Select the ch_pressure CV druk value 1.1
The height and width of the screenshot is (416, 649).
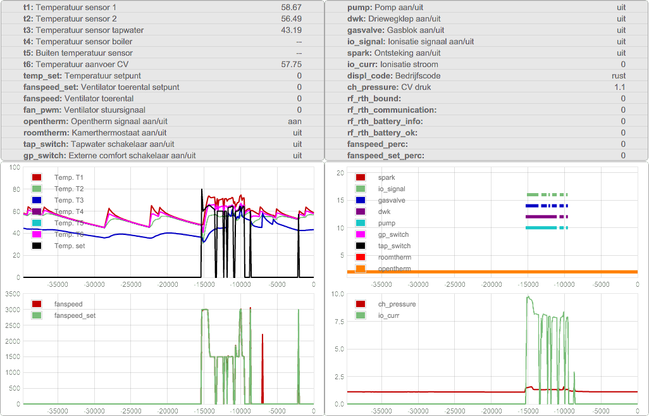point(619,87)
